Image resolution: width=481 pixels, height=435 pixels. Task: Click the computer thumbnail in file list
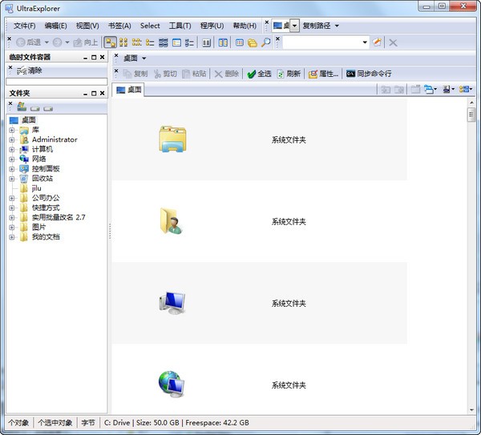[172, 303]
